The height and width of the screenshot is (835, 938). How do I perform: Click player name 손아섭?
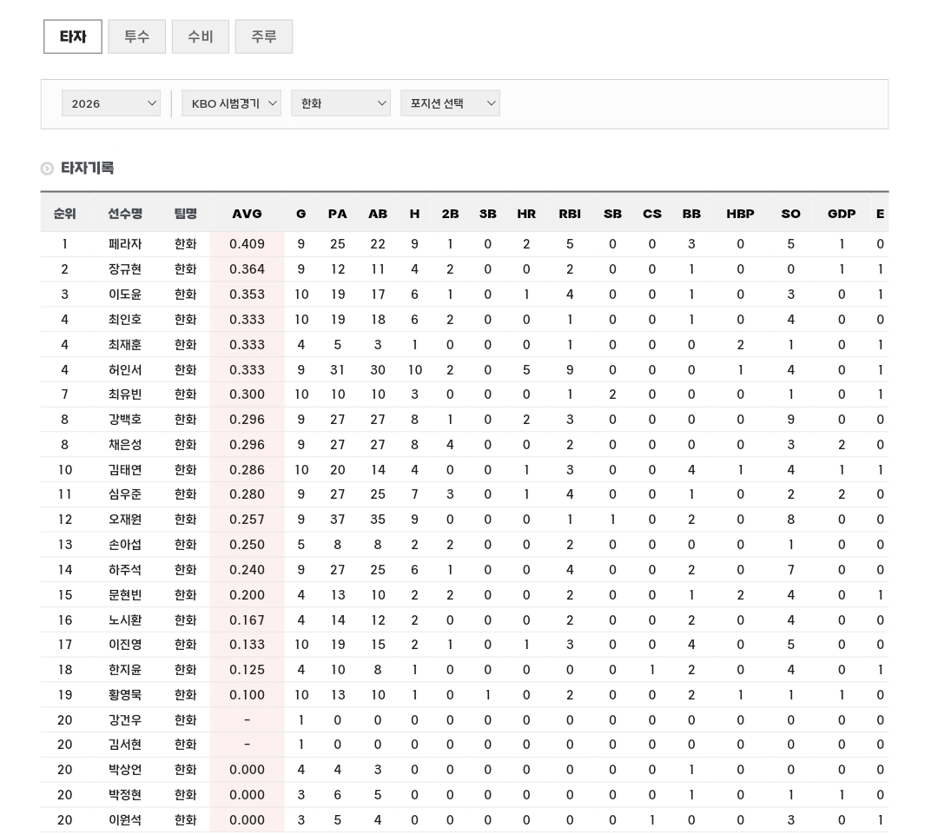click(125, 545)
